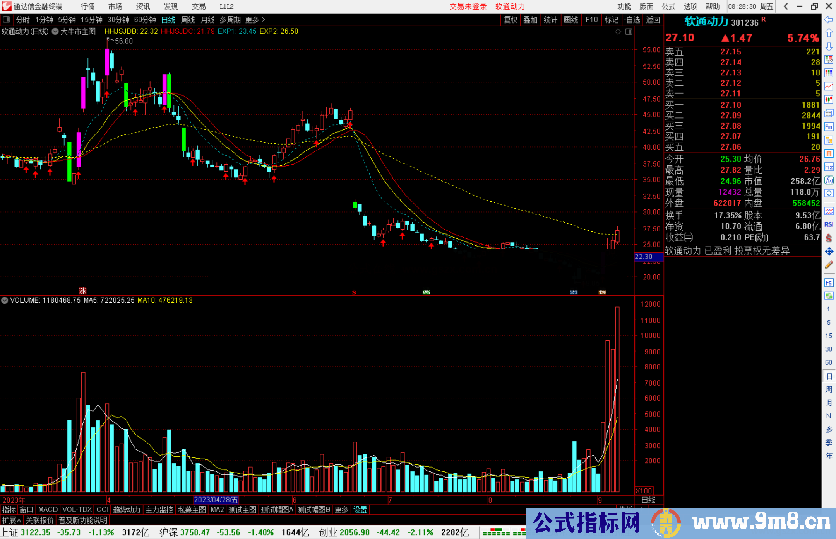This screenshot has width=836, height=539.
Task: Open the 更多 indicator list at bottom
Action: [x=341, y=510]
